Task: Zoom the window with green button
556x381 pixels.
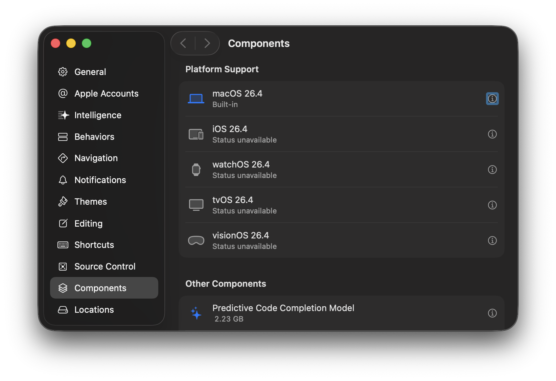Action: 87,43
